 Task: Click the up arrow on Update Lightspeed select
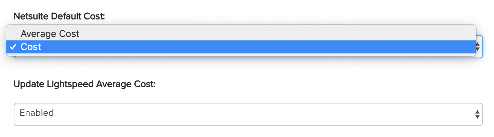(x=477, y=112)
